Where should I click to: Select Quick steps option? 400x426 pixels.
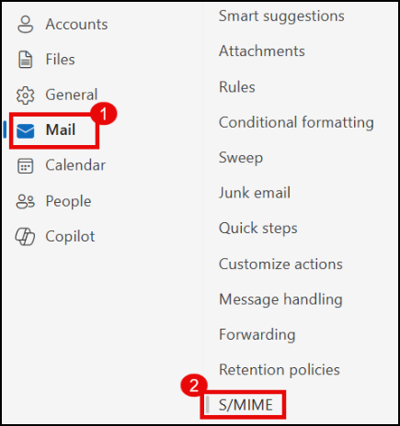tap(258, 229)
